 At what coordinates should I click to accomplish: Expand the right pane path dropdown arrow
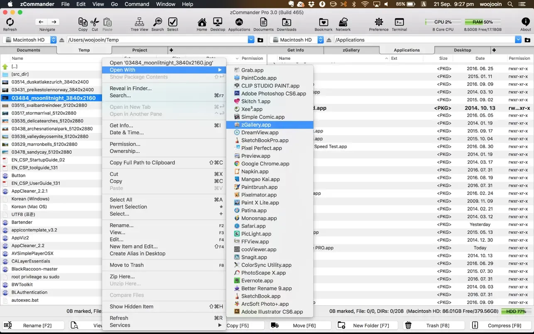click(x=518, y=40)
